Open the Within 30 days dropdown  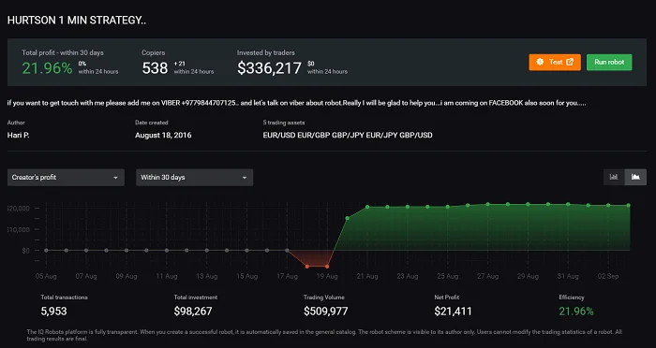(195, 178)
